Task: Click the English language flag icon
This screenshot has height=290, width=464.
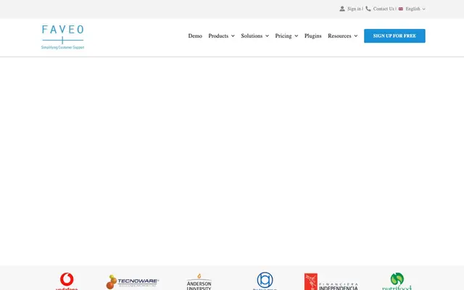Action: click(401, 9)
